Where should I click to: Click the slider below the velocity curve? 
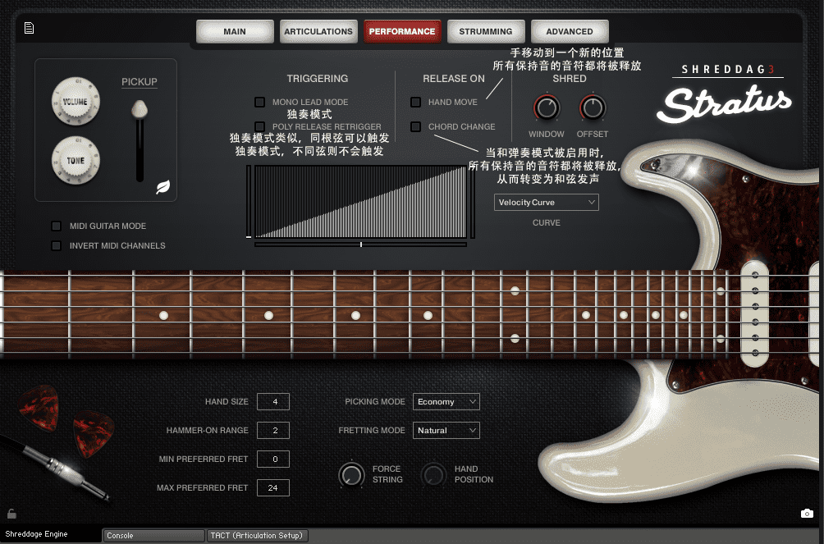pyautogui.click(x=360, y=245)
